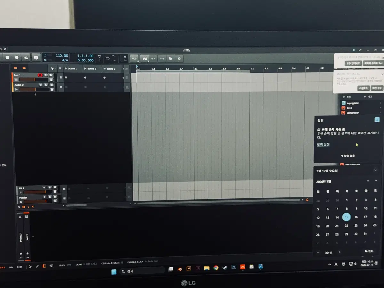Screen dimensions: 384x288
Task: Open the 알림 설정 link in the notifications panel
Action: (323, 145)
